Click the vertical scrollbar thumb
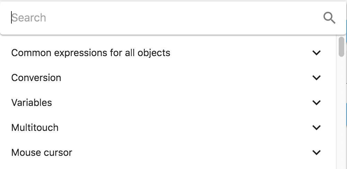Image resolution: width=347 pixels, height=169 pixels. point(341,46)
